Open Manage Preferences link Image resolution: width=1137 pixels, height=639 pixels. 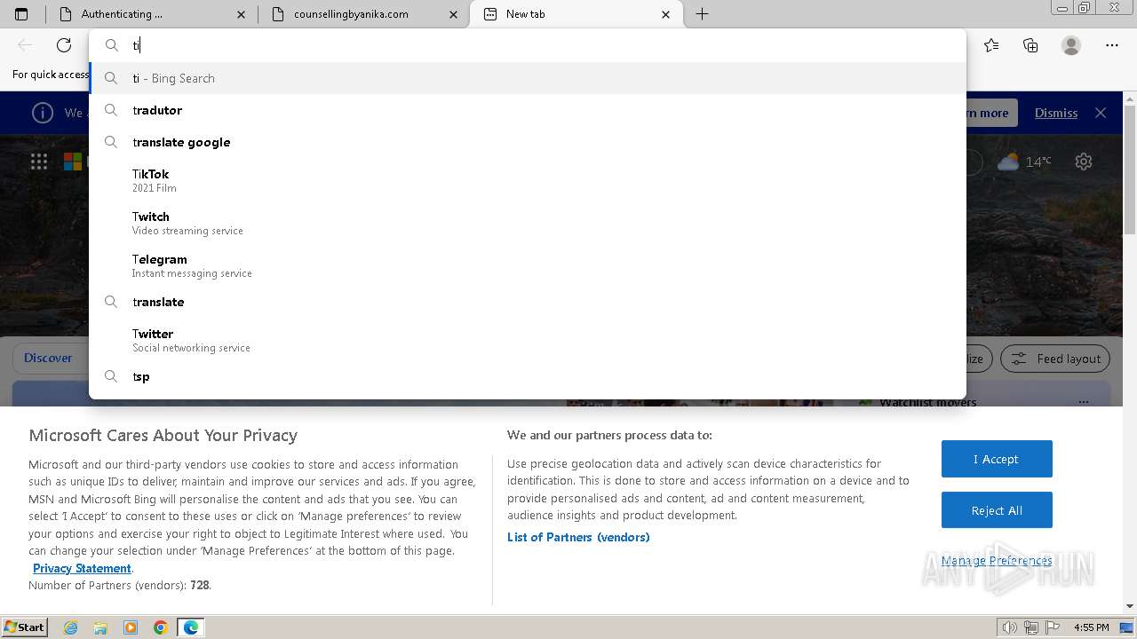coord(997,560)
